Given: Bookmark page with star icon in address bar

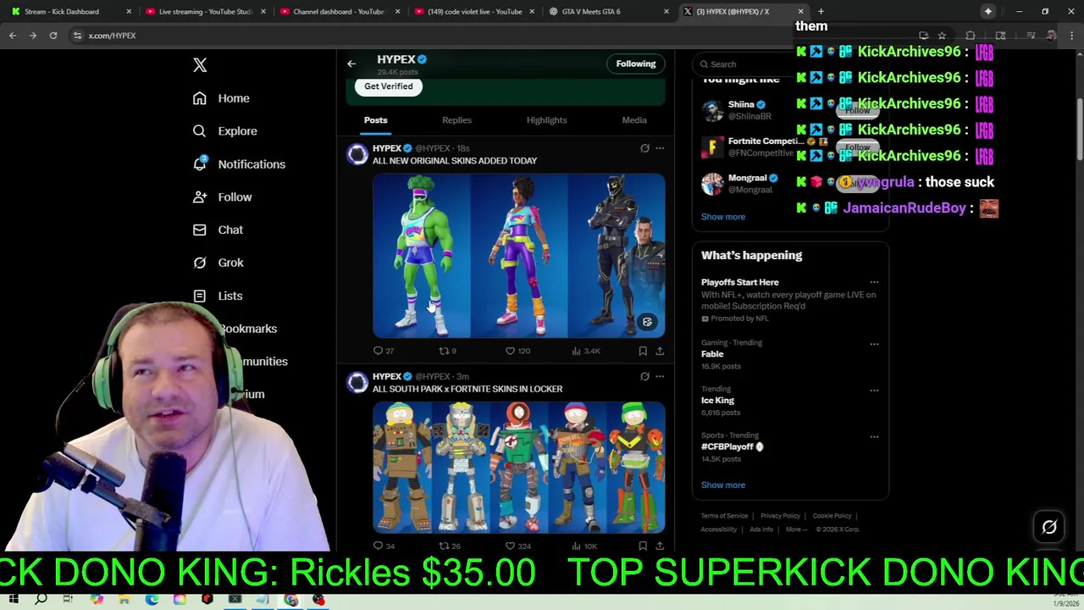Looking at the screenshot, I should 942,36.
